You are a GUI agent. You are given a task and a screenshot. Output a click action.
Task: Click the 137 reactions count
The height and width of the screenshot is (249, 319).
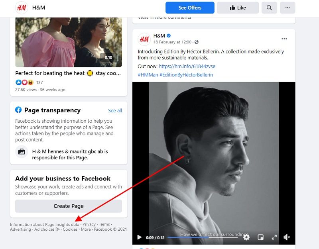coord(39,82)
